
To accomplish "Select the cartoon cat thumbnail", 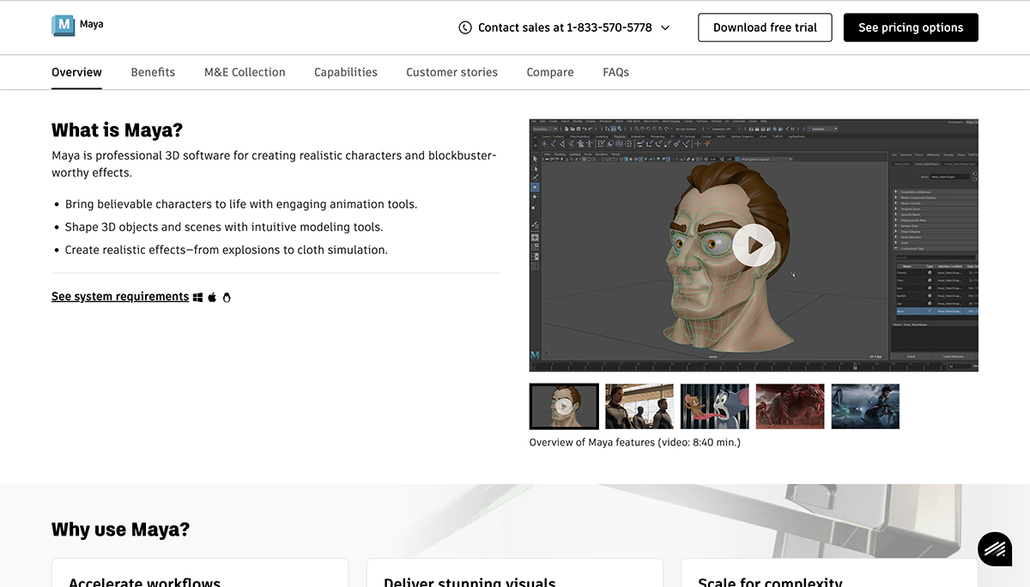I will tap(715, 406).
